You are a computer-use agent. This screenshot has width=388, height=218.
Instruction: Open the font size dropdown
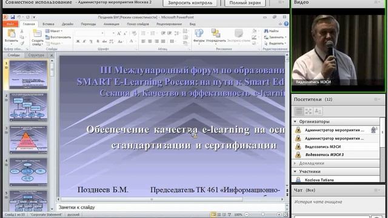pyautogui.click(x=113, y=33)
